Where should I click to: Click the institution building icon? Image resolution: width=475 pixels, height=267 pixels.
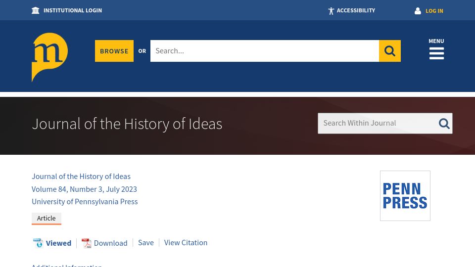tap(36, 10)
